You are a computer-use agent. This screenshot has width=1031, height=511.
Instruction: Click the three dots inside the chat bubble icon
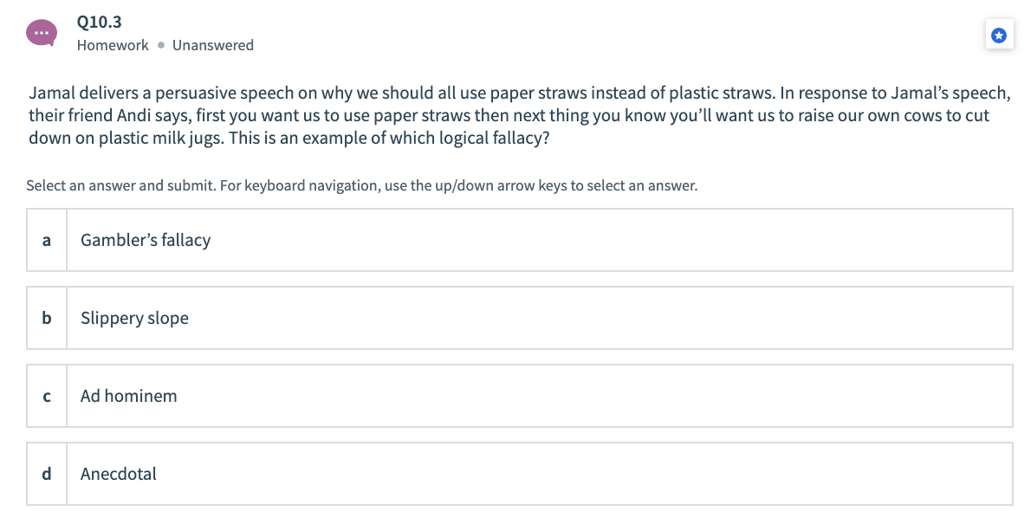coord(41,32)
